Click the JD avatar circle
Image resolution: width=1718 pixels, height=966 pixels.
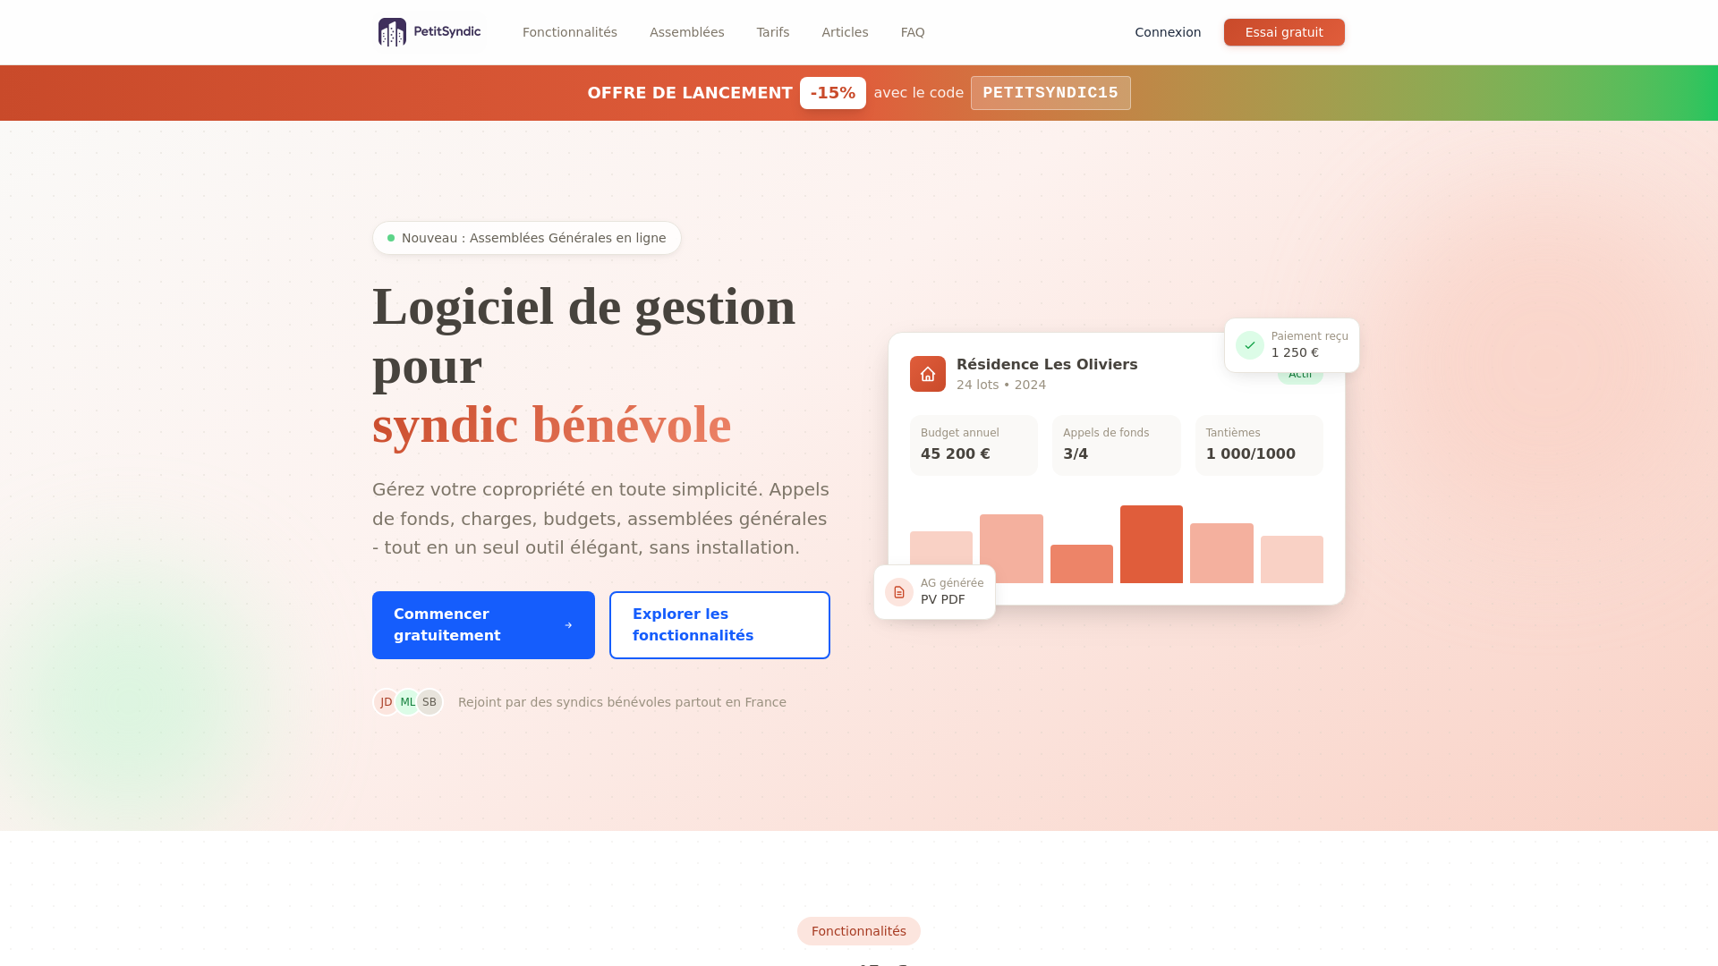pyautogui.click(x=386, y=702)
